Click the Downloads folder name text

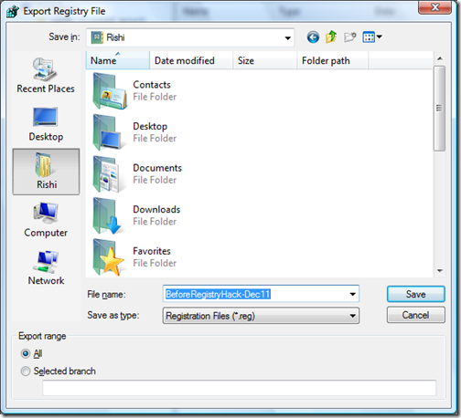[156, 209]
